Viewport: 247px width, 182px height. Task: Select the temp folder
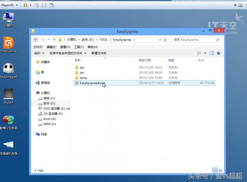coord(145,78)
